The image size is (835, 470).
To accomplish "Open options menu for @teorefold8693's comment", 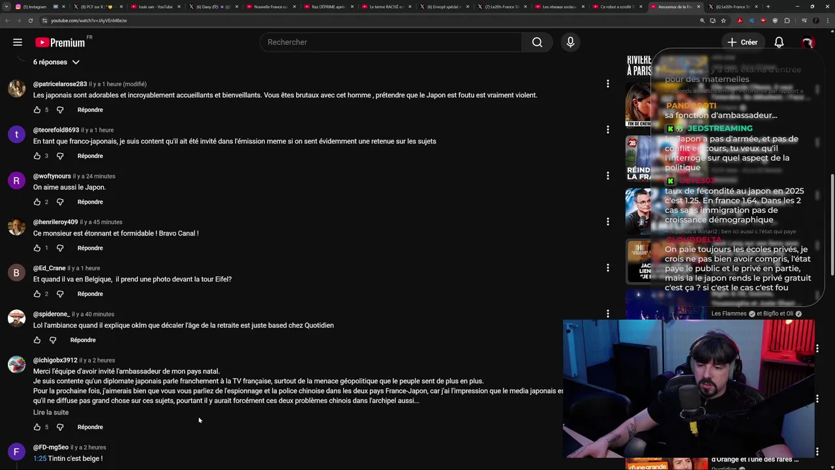I will tap(607, 130).
